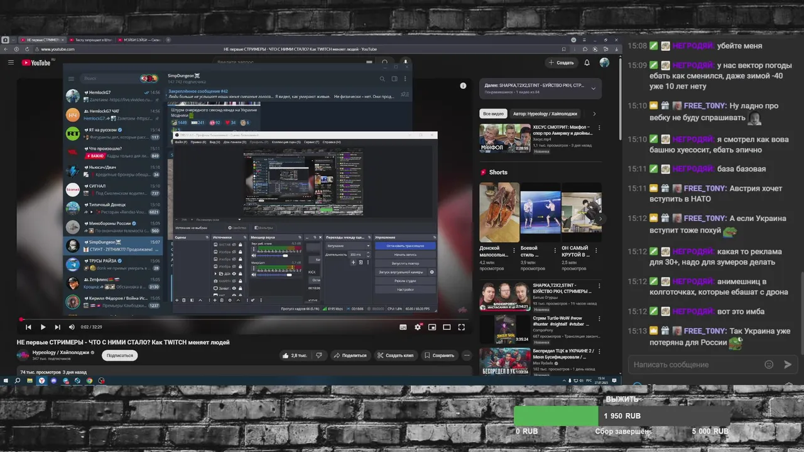The image size is (804, 452).
Task: Seek on the video progress bar
Action: (244, 319)
